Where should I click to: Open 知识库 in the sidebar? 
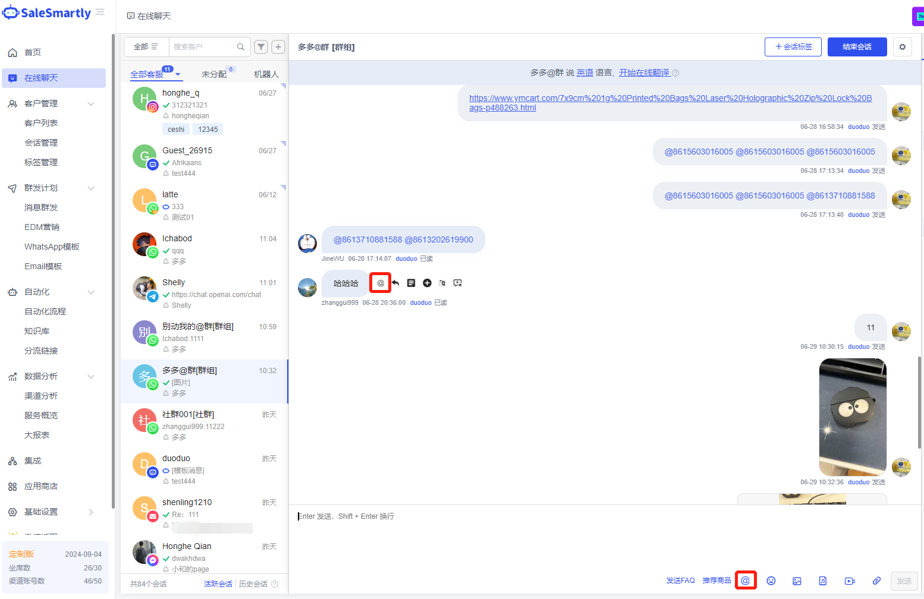point(37,331)
